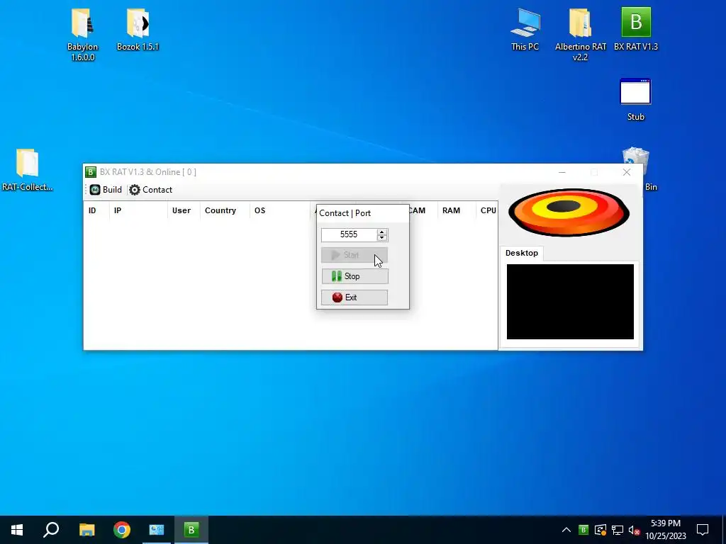Close the BX RAT window

[627, 172]
